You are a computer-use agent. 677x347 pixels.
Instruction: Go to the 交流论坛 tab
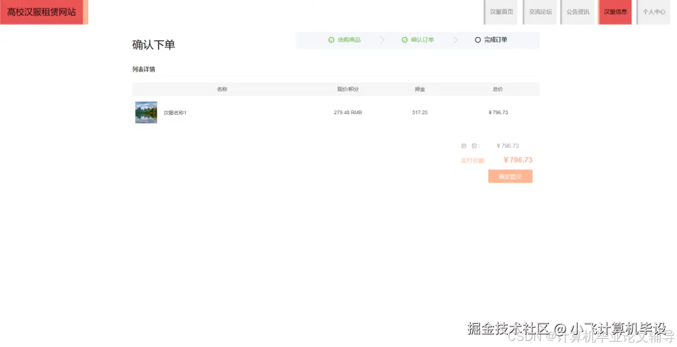point(540,12)
